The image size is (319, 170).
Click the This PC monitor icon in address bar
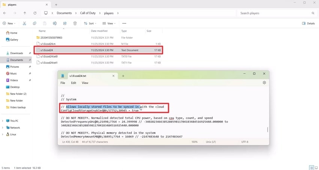46,13
